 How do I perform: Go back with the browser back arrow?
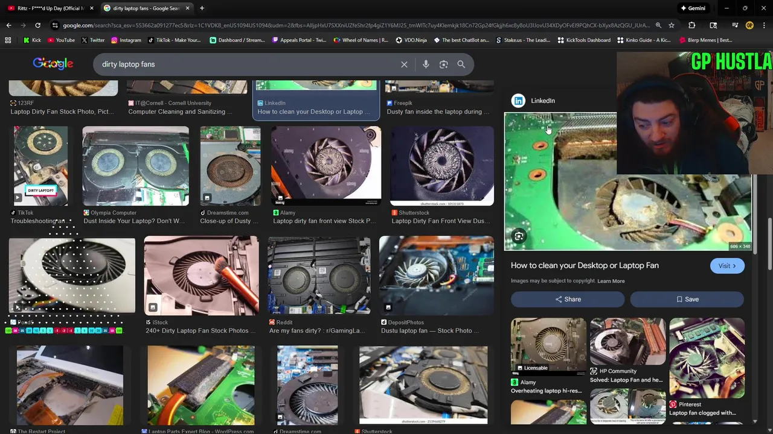(8, 25)
